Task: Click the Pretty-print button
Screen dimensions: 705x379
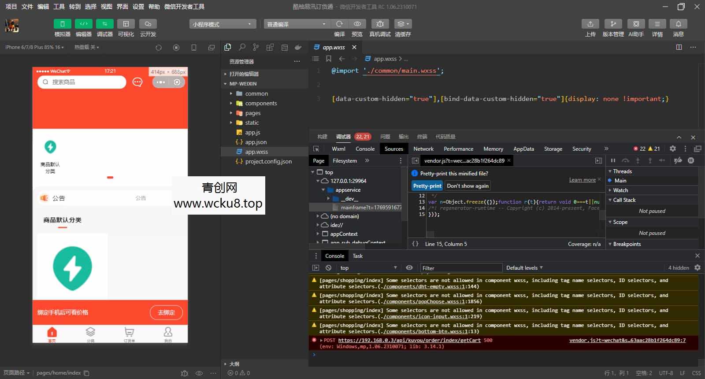Action: [x=427, y=186]
